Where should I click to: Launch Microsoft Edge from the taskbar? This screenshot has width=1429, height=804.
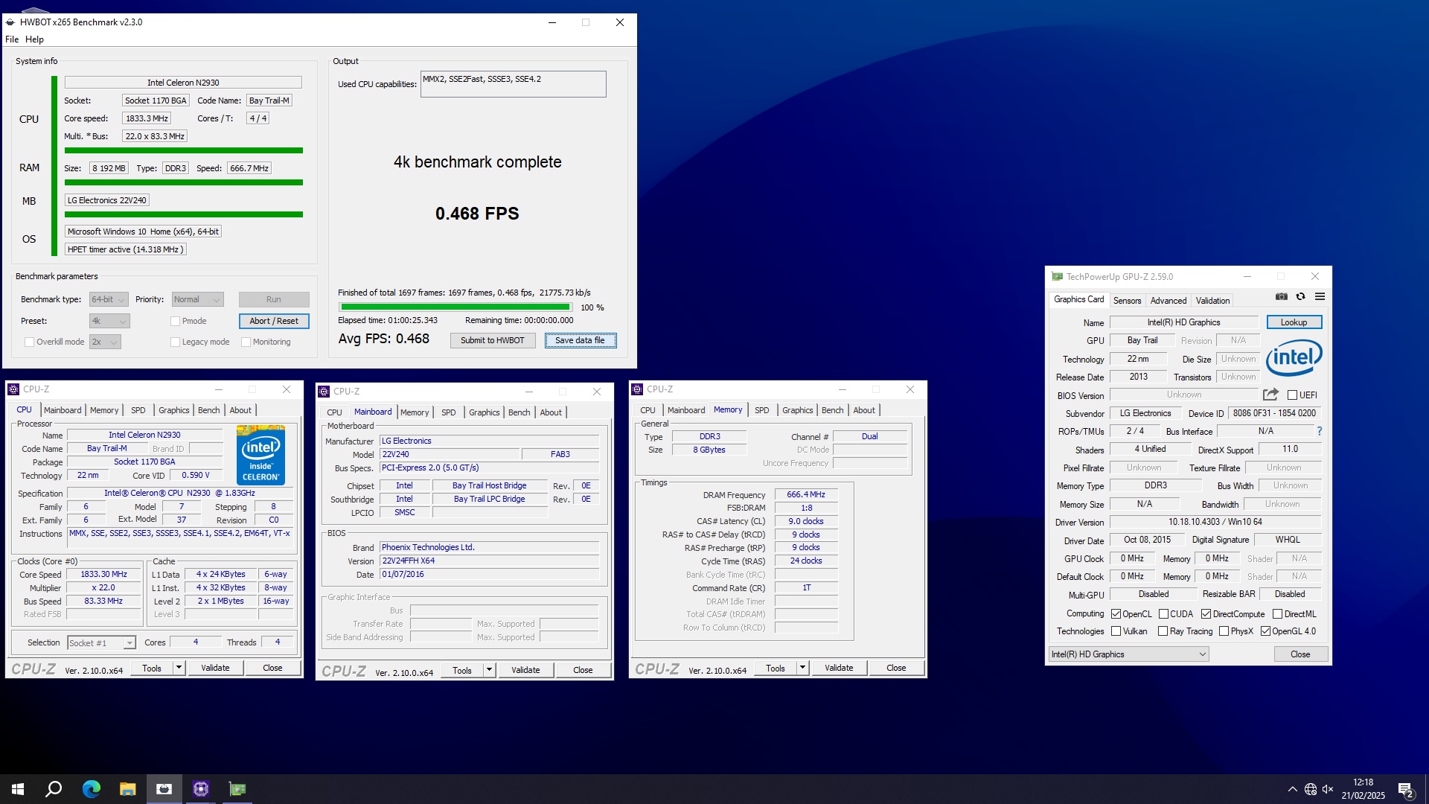point(91,789)
